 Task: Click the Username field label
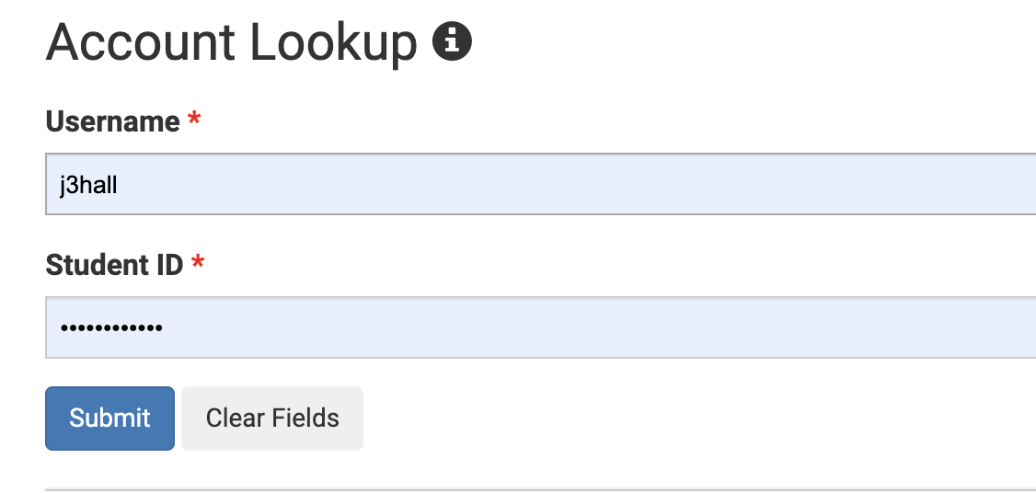point(112,121)
